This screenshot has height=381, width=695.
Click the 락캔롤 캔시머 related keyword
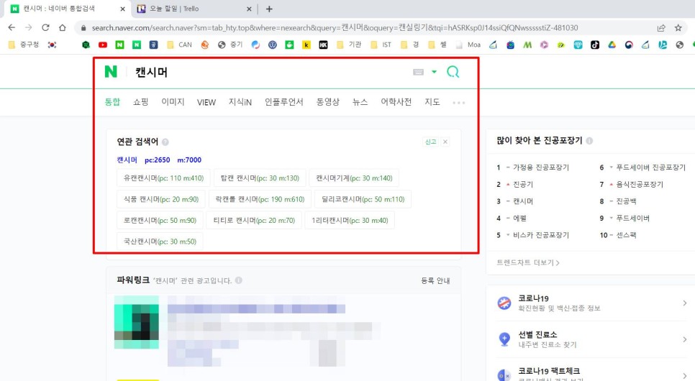click(x=260, y=199)
